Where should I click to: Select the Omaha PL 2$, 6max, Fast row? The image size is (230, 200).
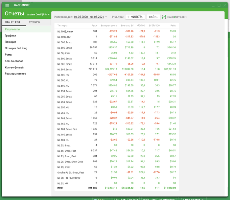point(116,172)
